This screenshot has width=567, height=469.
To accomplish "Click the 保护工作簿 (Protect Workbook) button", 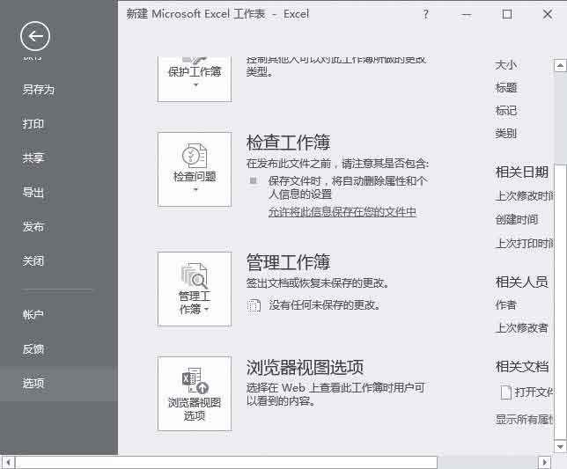I will pyautogui.click(x=195, y=77).
